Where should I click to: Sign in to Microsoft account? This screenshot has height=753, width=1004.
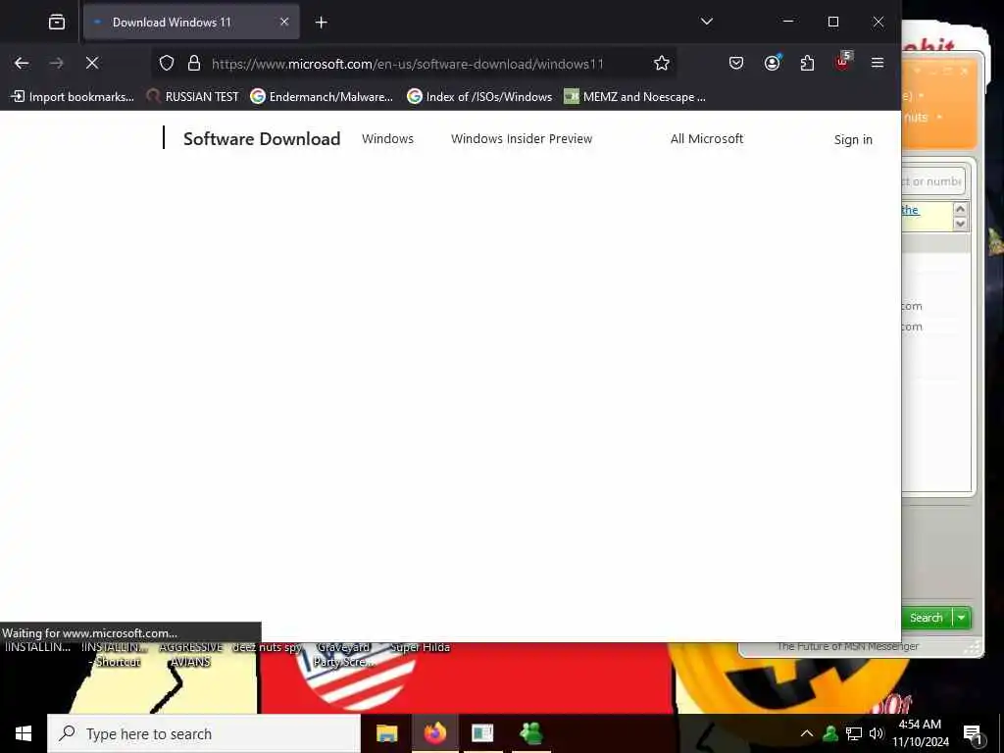pos(853,139)
